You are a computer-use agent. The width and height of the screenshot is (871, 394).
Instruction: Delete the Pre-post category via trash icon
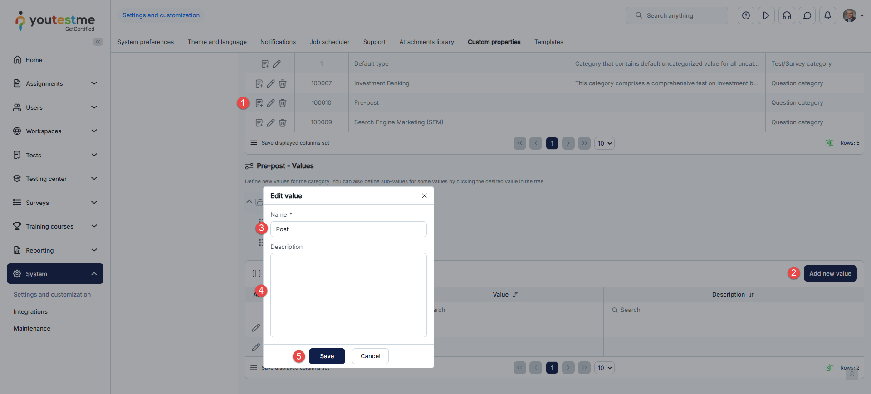tap(282, 103)
